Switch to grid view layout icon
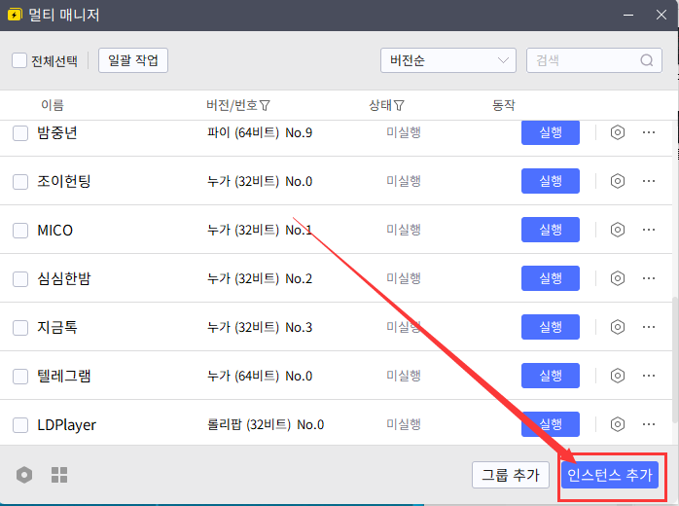 point(59,475)
